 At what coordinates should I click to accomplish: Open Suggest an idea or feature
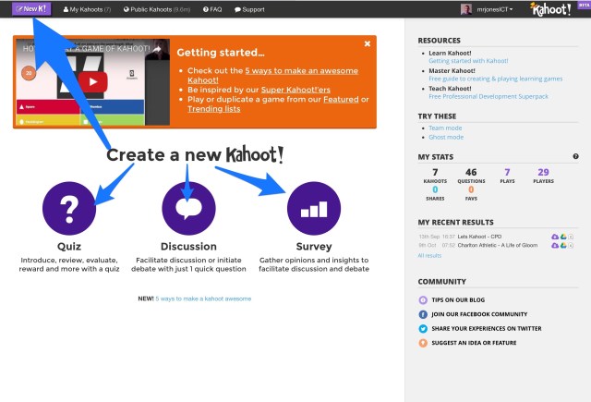pyautogui.click(x=474, y=343)
